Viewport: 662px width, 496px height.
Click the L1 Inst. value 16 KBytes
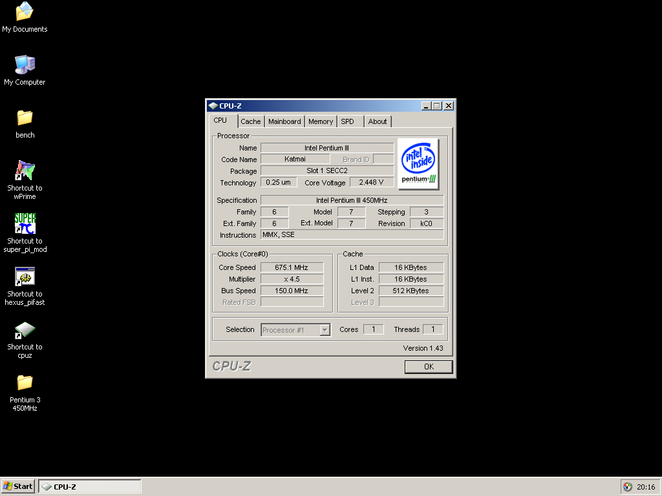(411, 279)
